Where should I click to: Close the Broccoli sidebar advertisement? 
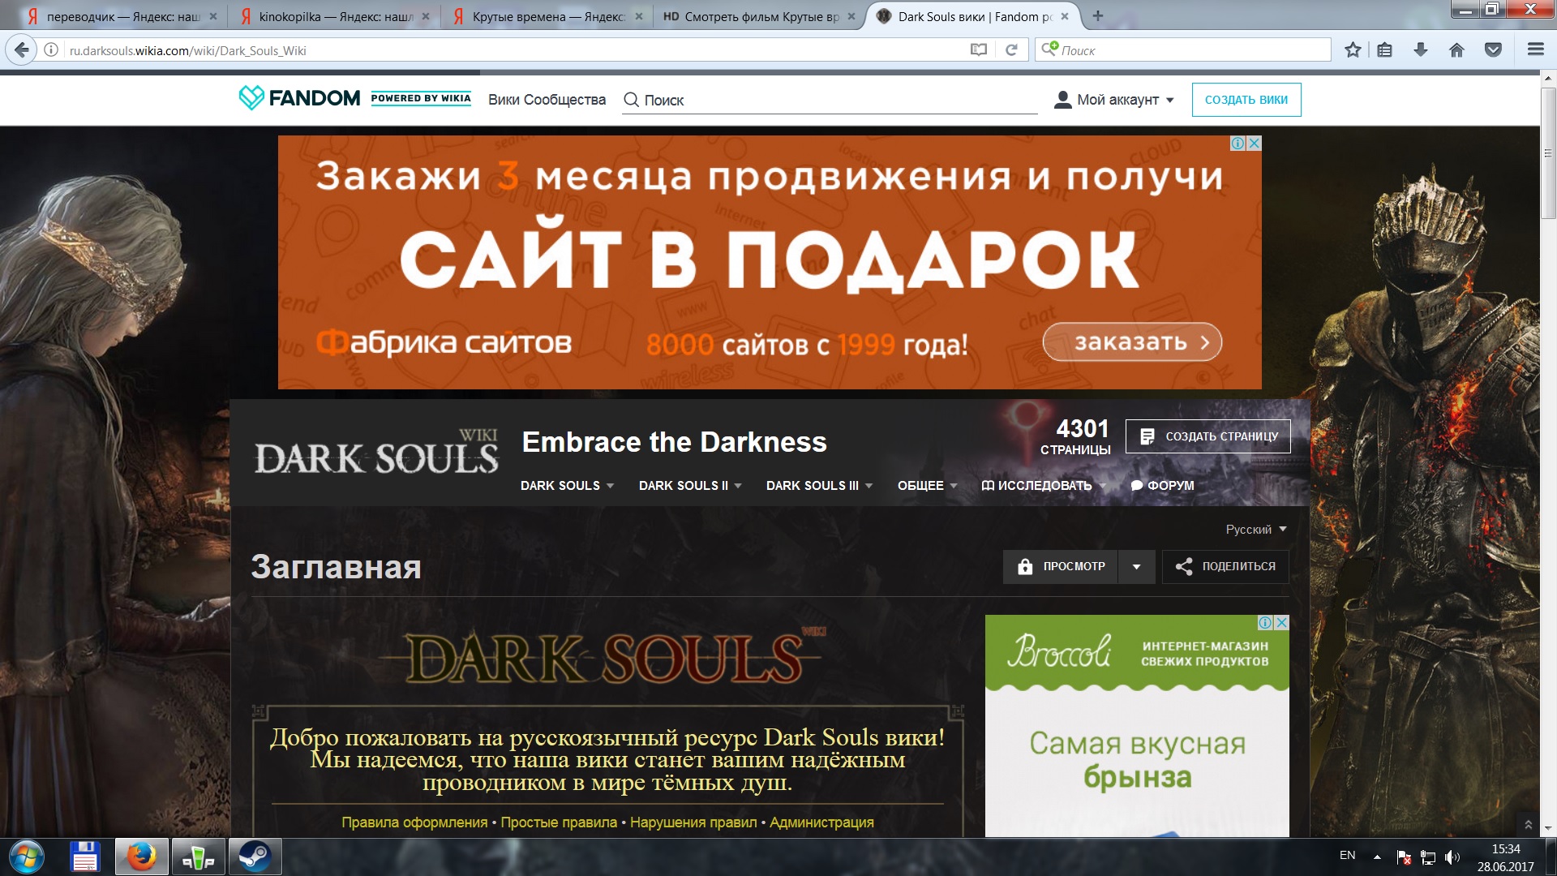pyautogui.click(x=1282, y=623)
